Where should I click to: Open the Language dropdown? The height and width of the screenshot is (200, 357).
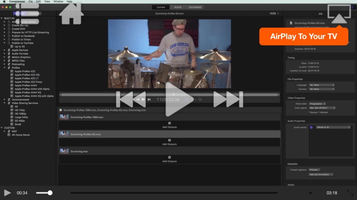(x=322, y=85)
